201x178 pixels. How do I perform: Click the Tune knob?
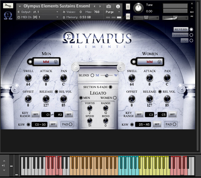pyautogui.click(x=138, y=8)
